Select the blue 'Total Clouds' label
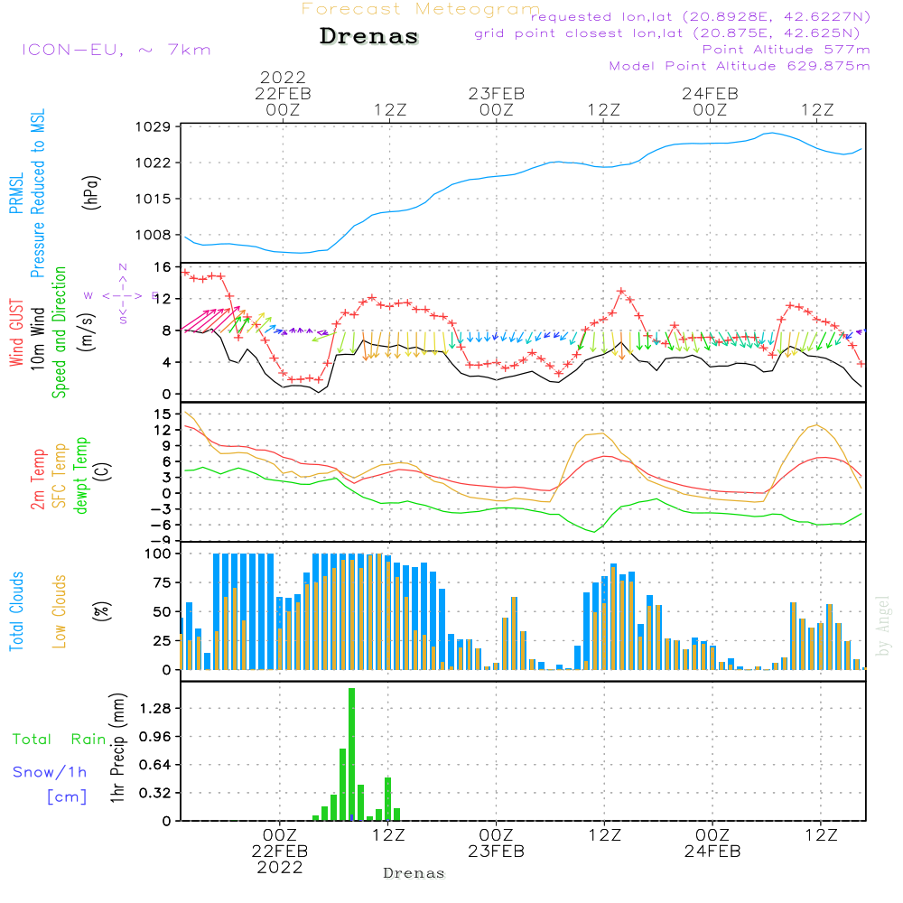 [x=16, y=611]
